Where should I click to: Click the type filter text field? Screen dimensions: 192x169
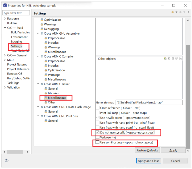16,13
